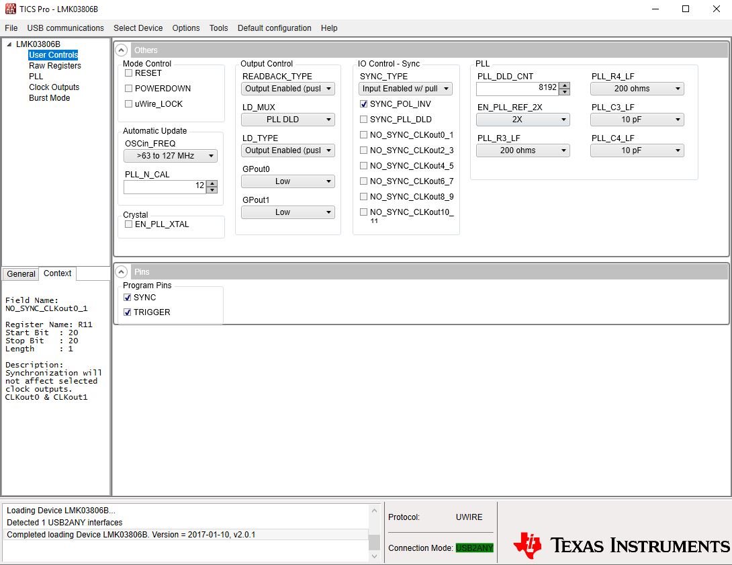Screen dimensions: 732x565
Task: Open Burst Mode page in tree
Action: [50, 98]
